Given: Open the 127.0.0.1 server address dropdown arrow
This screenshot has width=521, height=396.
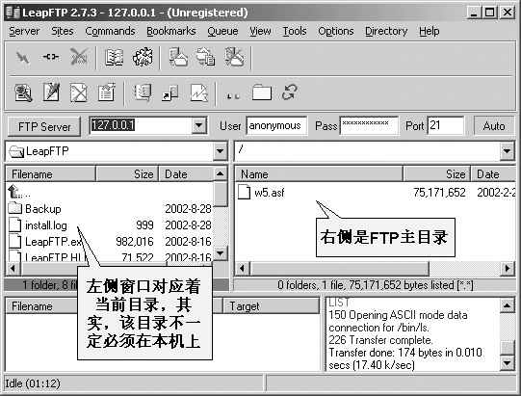Looking at the screenshot, I should 198,125.
